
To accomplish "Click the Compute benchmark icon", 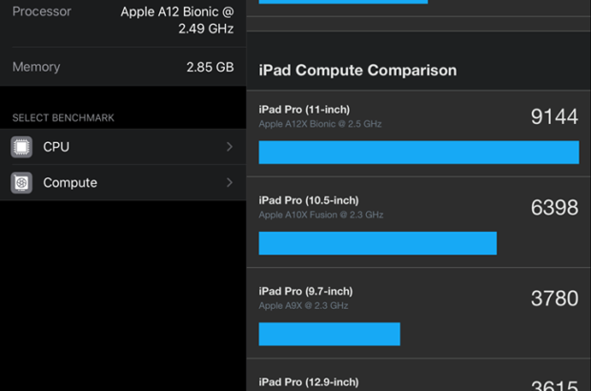I will 21,182.
